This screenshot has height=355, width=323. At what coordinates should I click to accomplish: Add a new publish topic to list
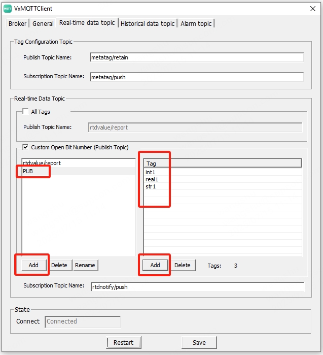(33, 265)
